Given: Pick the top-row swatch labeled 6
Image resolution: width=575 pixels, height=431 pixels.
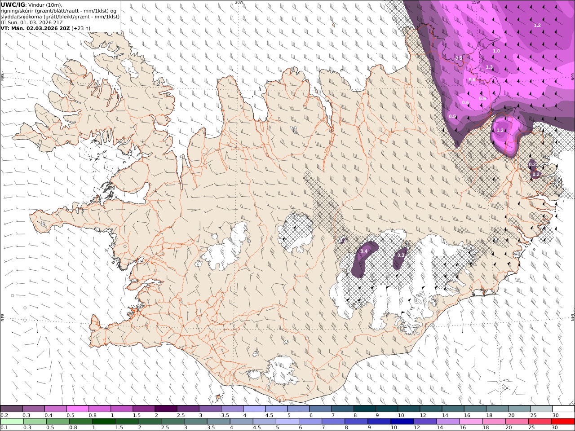Looking at the screenshot, I should pyautogui.click(x=320, y=409).
